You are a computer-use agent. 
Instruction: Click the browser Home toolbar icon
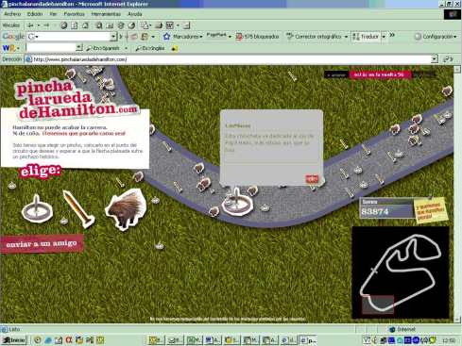pos(85,25)
